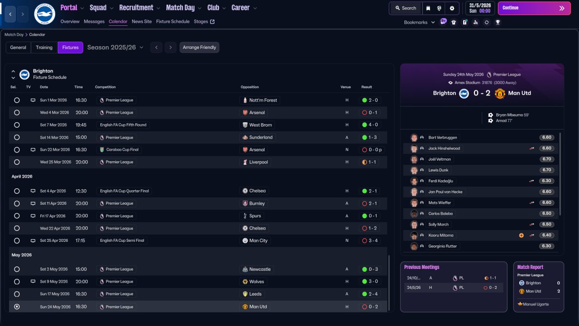Click the 31/5/2026 date and time box
The image size is (579, 326).
pos(479,8)
